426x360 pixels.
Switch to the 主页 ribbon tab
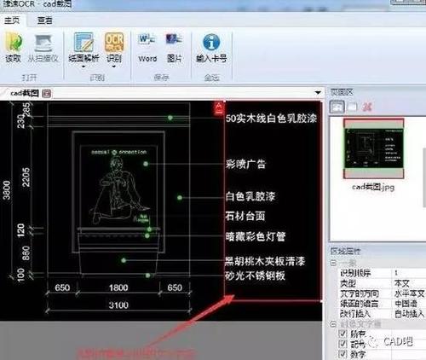click(12, 20)
